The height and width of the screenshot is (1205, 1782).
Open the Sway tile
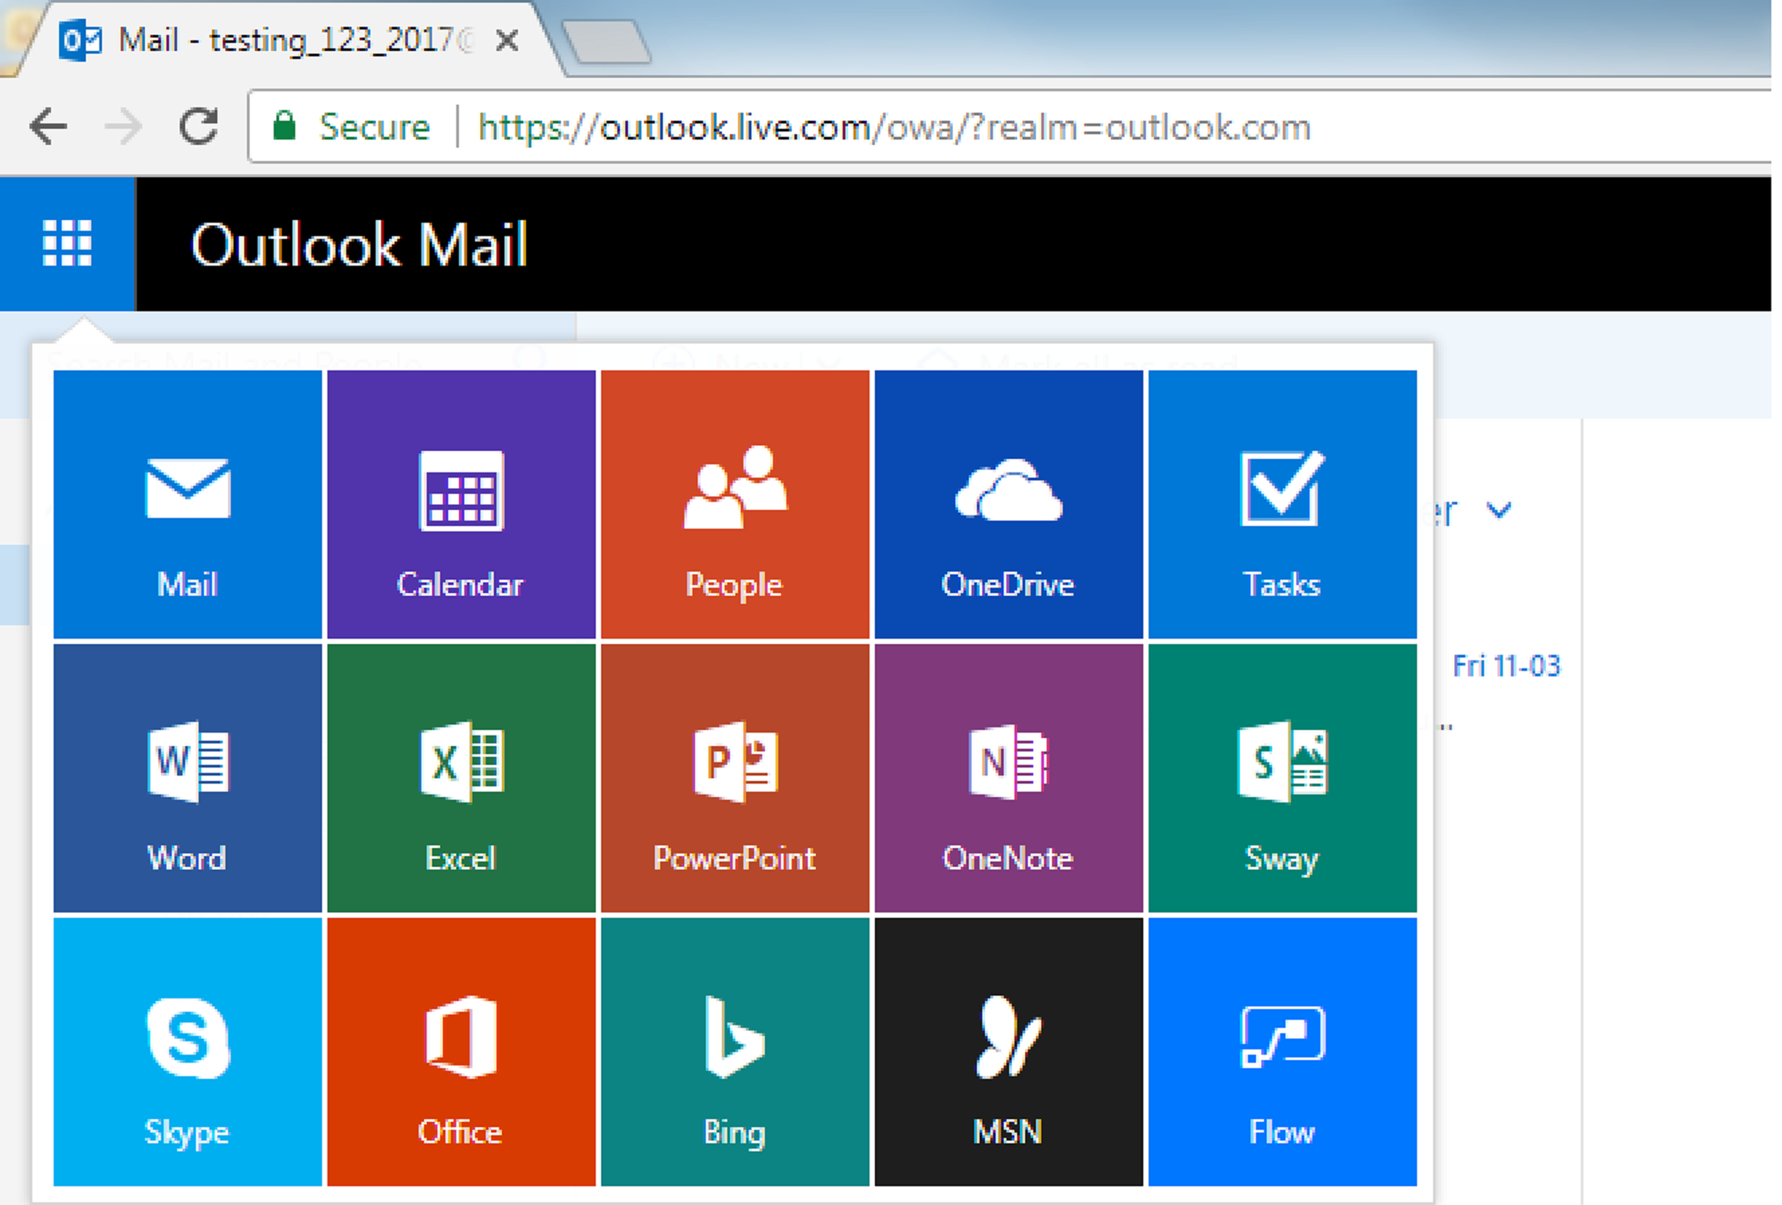pyautogui.click(x=1283, y=778)
